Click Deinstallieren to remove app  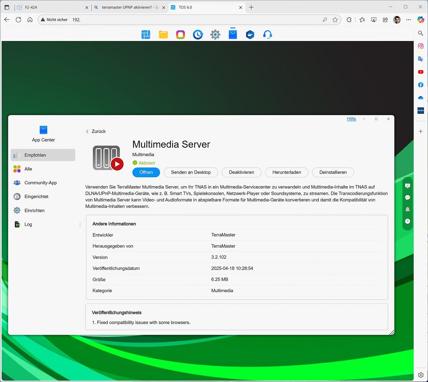pos(333,172)
